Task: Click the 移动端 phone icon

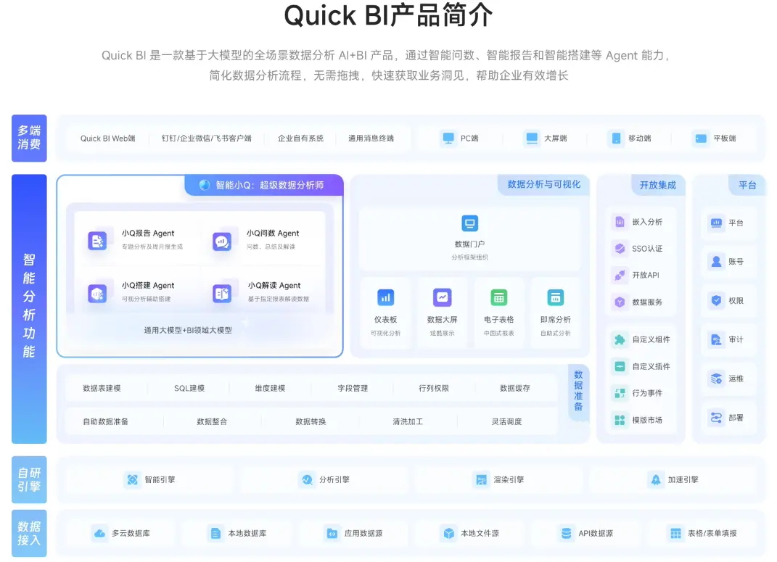Action: click(616, 139)
